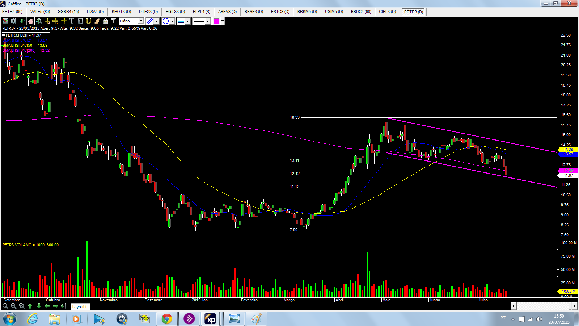
Task: Click the zoom in magnifier icon
Action: (x=13, y=306)
